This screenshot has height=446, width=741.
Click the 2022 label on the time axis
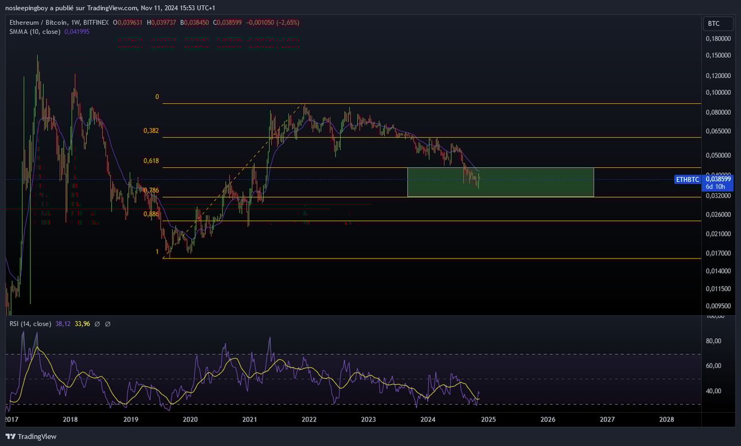309,420
